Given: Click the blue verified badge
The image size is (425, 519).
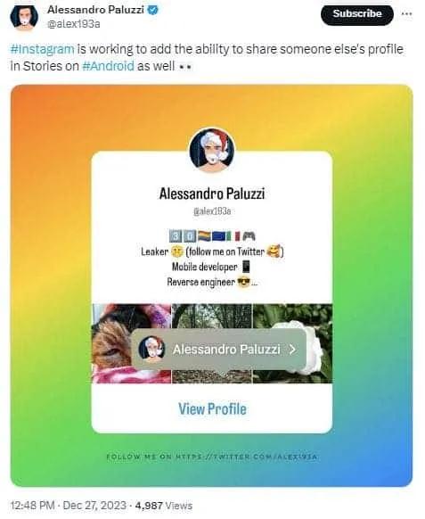Looking at the screenshot, I should tap(152, 10).
